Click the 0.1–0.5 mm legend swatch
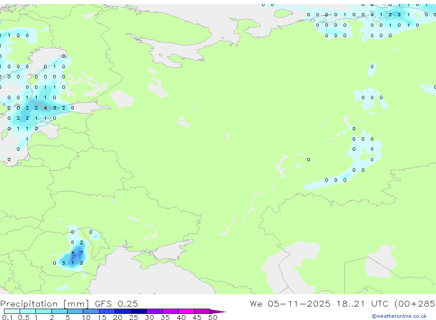The width and height of the screenshot is (436, 320). [12, 311]
